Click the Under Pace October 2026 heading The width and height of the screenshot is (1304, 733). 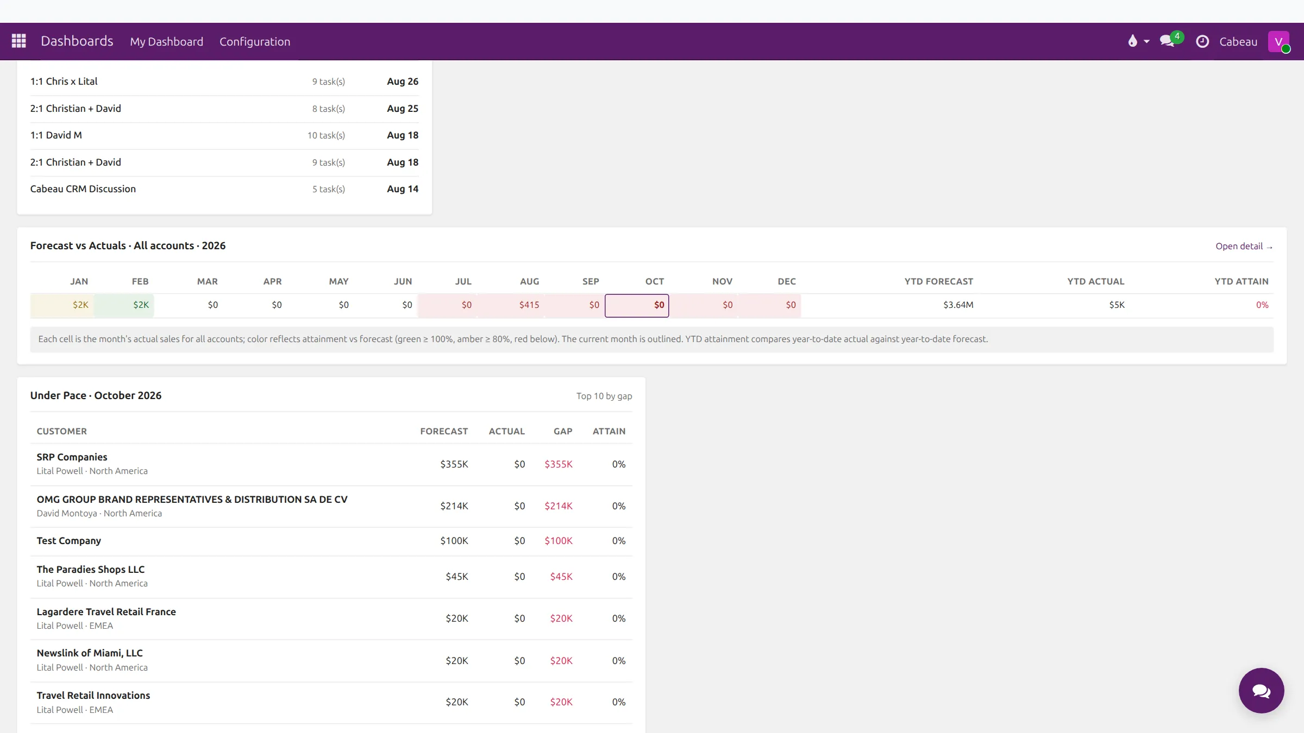pos(96,396)
